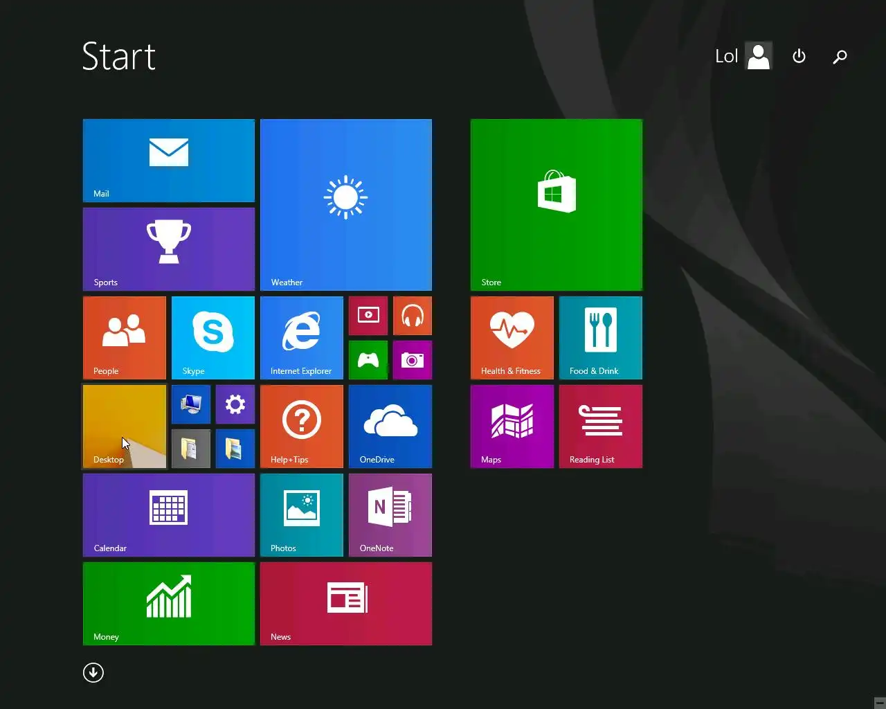
Task: Open the Health & Fitness tile
Action: point(512,338)
